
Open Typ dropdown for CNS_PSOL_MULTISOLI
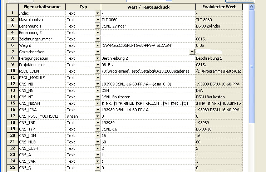point(98,116)
